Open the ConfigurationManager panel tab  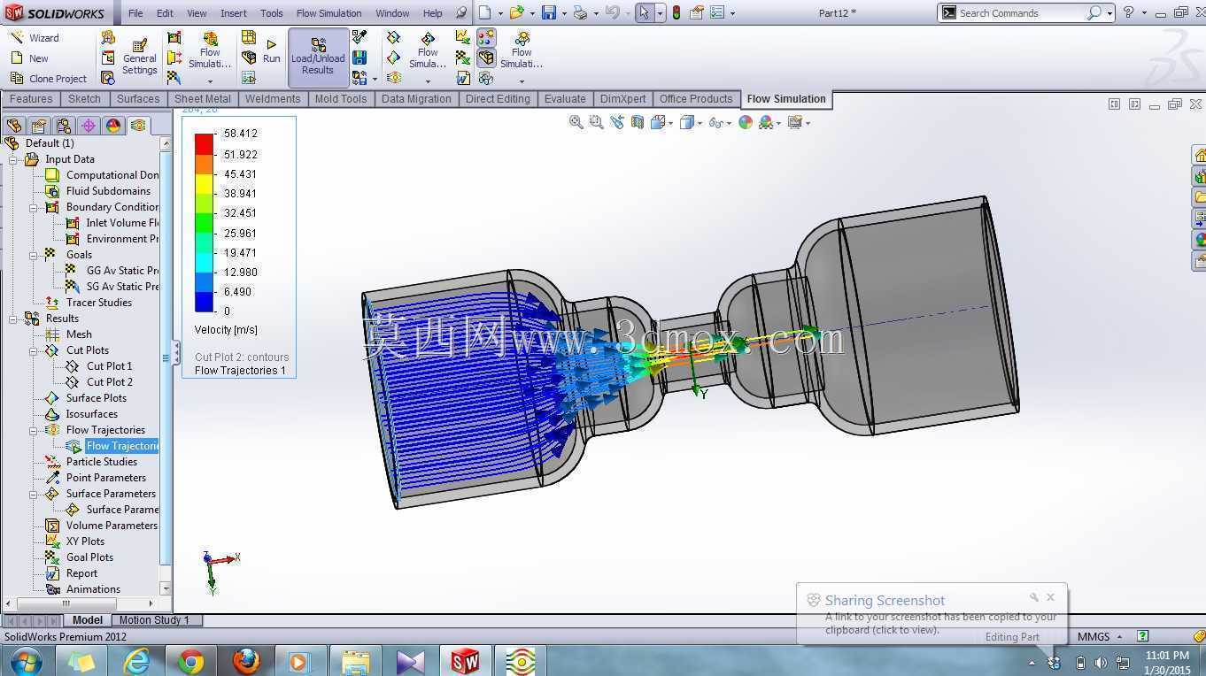63,126
